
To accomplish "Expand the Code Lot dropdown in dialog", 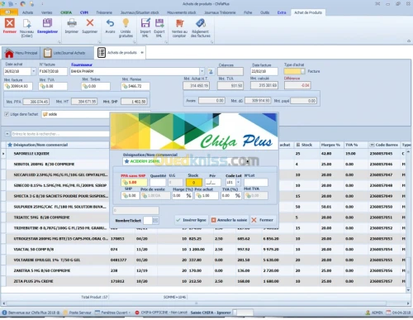I will point(239,182).
